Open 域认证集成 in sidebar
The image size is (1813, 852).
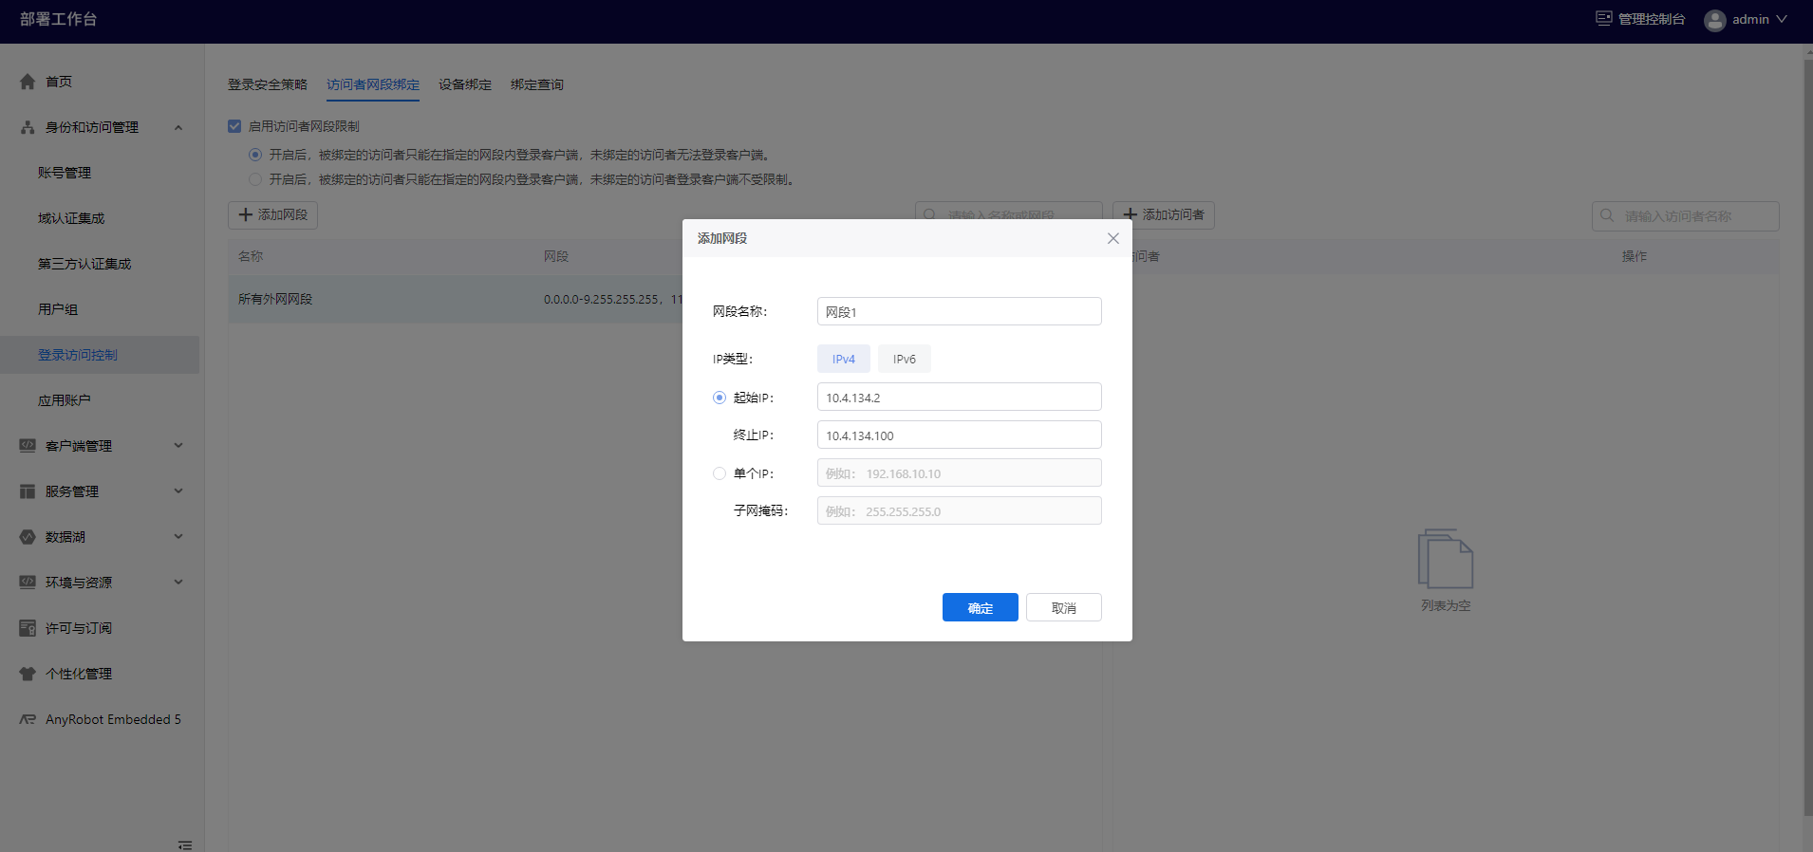pos(71,218)
